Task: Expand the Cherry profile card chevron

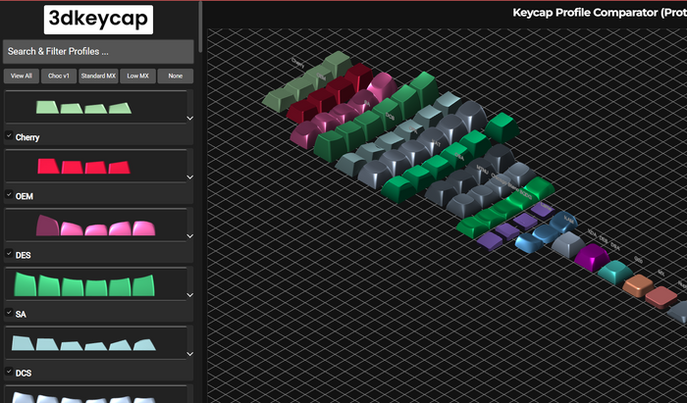Action: coord(190,118)
